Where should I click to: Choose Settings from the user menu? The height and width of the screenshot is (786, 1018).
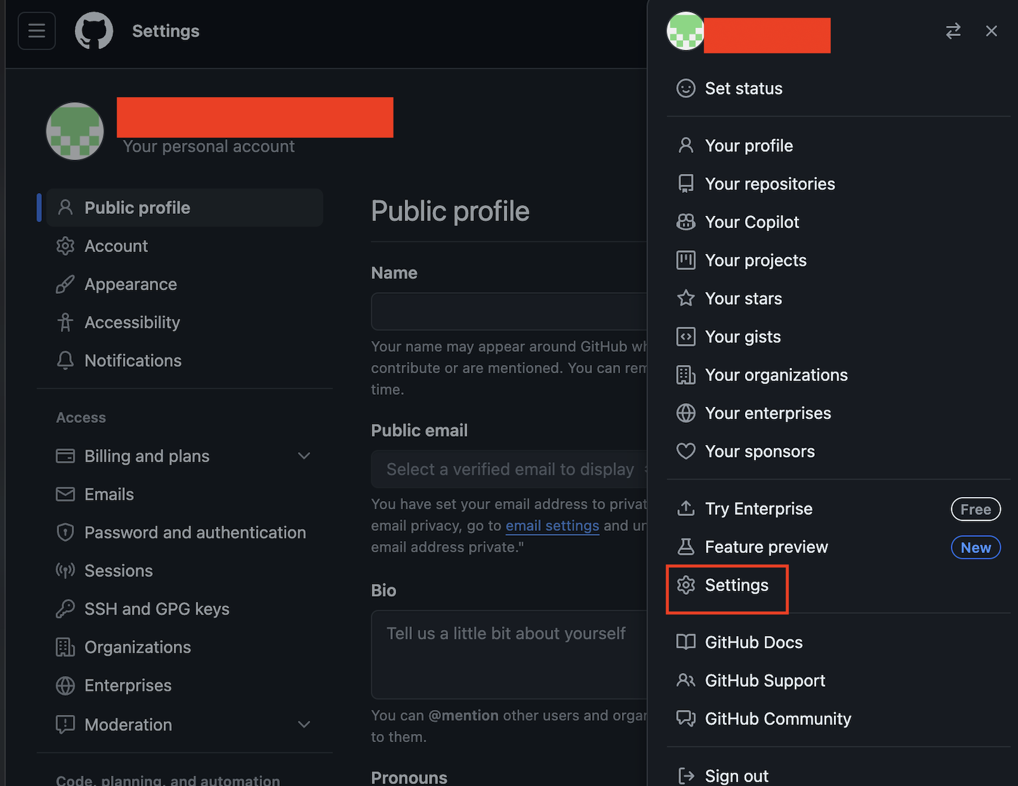coord(838,585)
